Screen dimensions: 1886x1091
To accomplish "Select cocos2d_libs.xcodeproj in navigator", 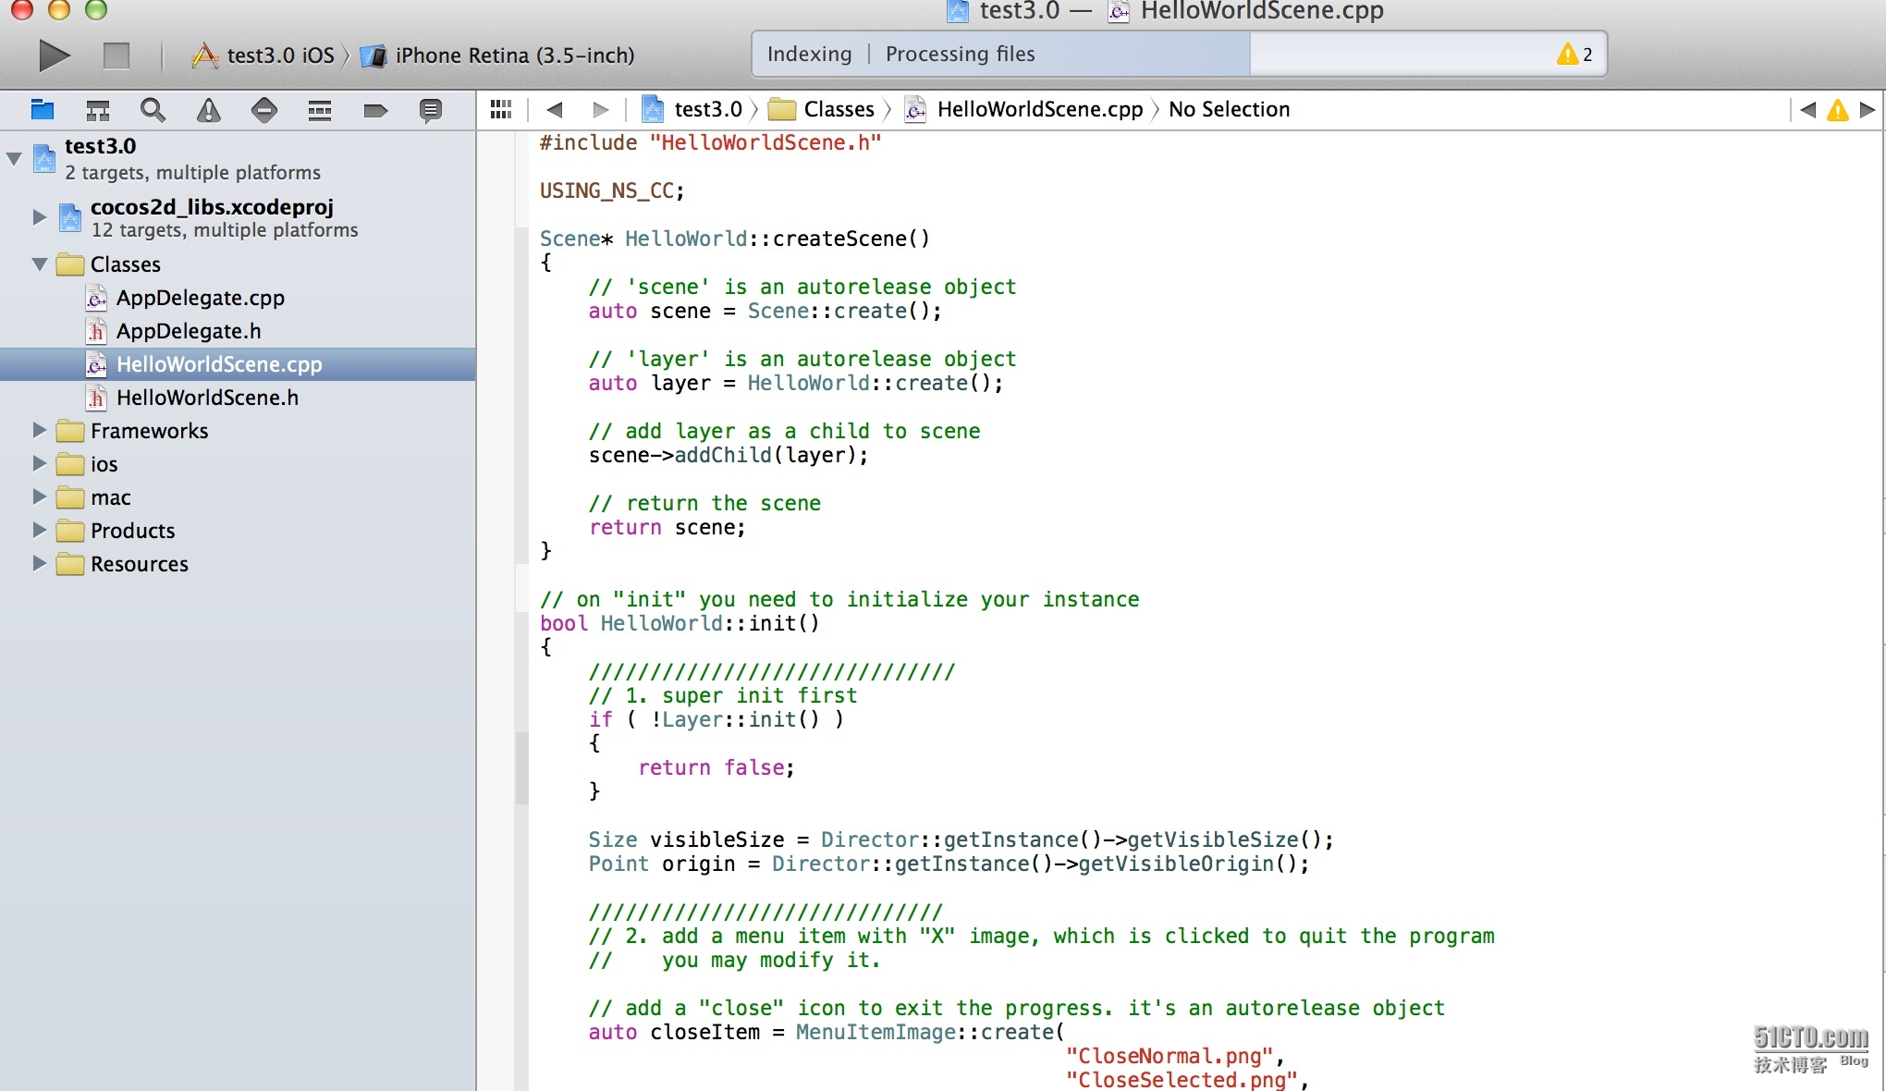I will tap(238, 217).
